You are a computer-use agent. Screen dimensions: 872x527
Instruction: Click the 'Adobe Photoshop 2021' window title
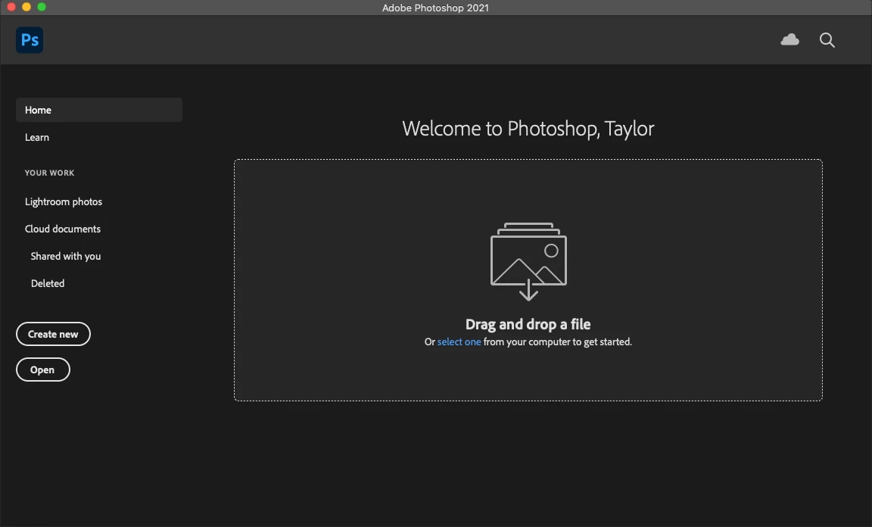[x=435, y=8]
